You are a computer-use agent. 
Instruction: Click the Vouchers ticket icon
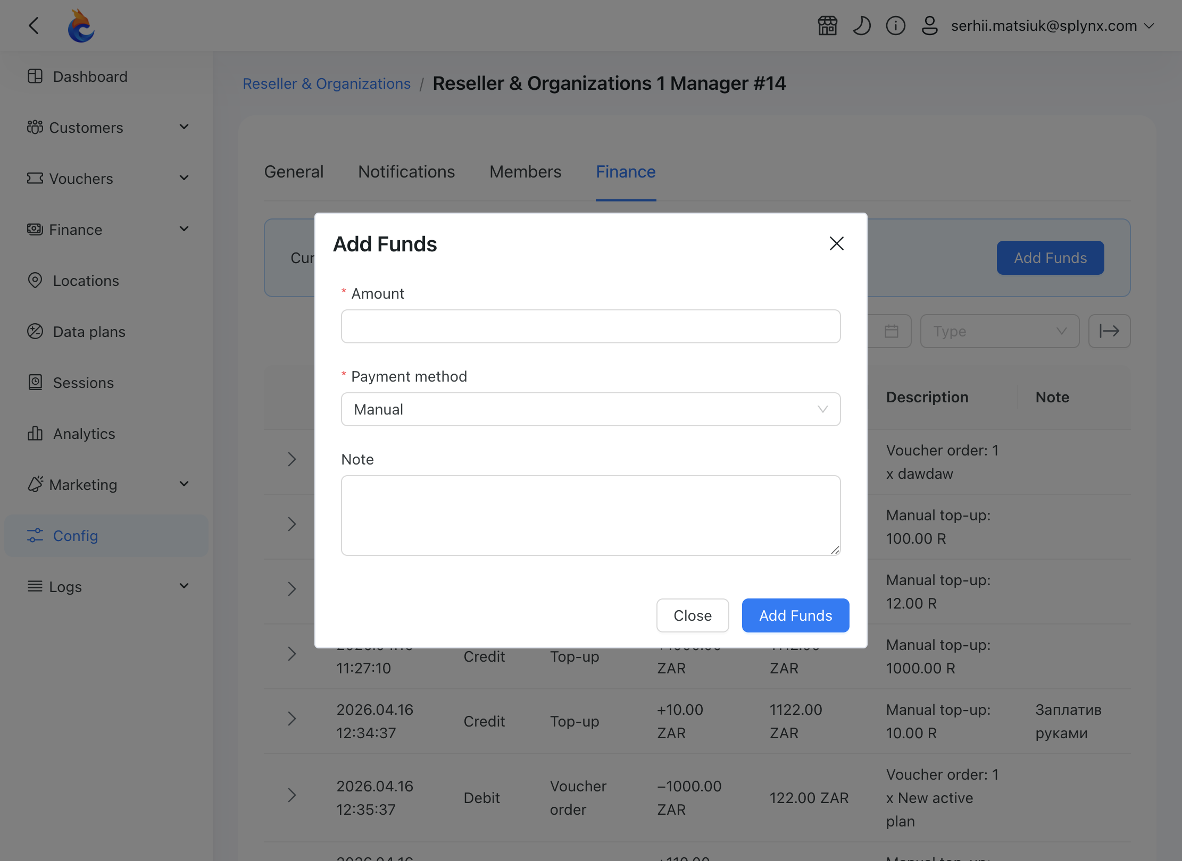click(35, 178)
